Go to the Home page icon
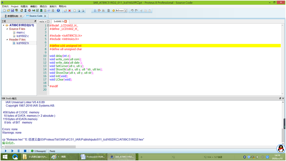 [21, 11]
